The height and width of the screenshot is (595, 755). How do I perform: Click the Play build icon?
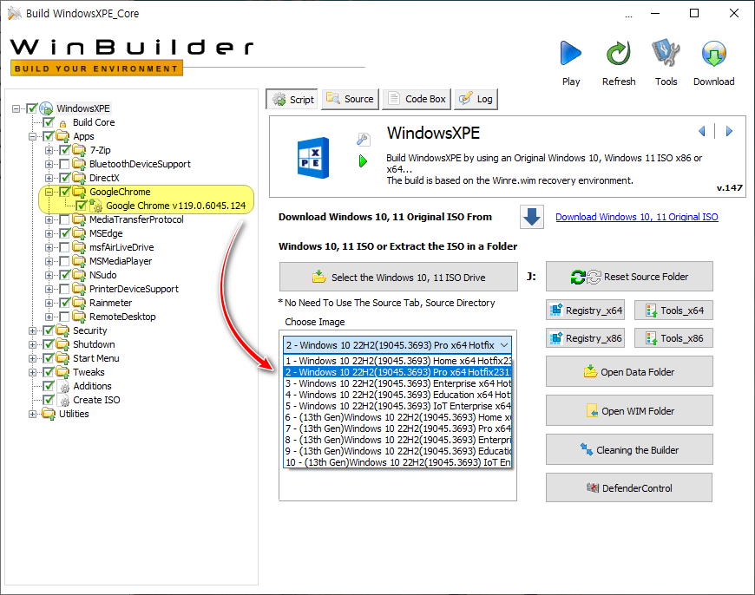[570, 53]
